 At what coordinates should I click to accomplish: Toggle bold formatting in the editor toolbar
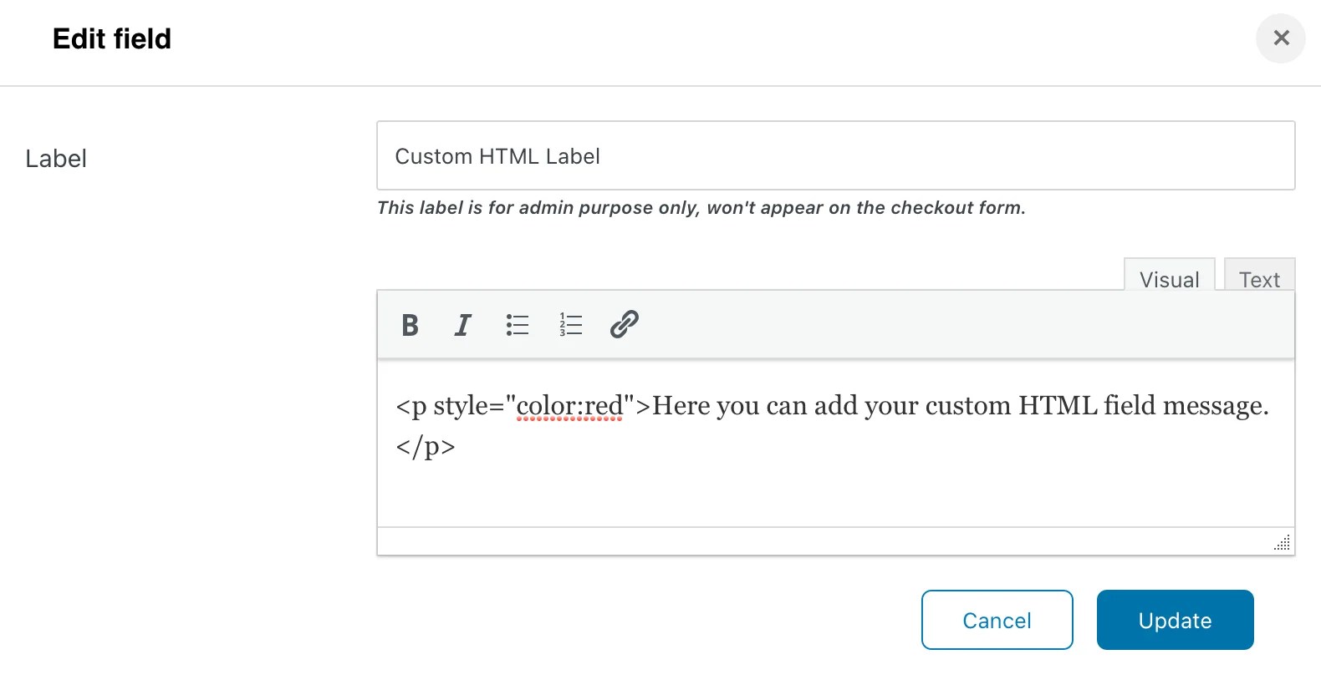tap(410, 325)
